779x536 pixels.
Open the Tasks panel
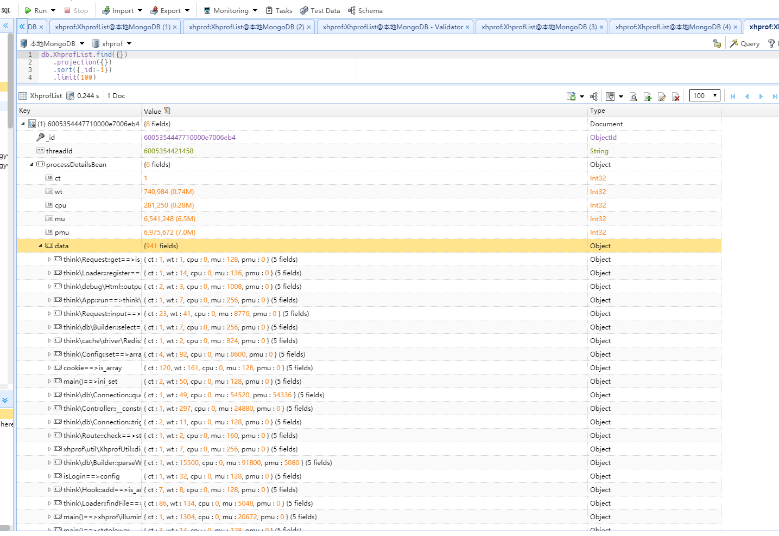[279, 10]
